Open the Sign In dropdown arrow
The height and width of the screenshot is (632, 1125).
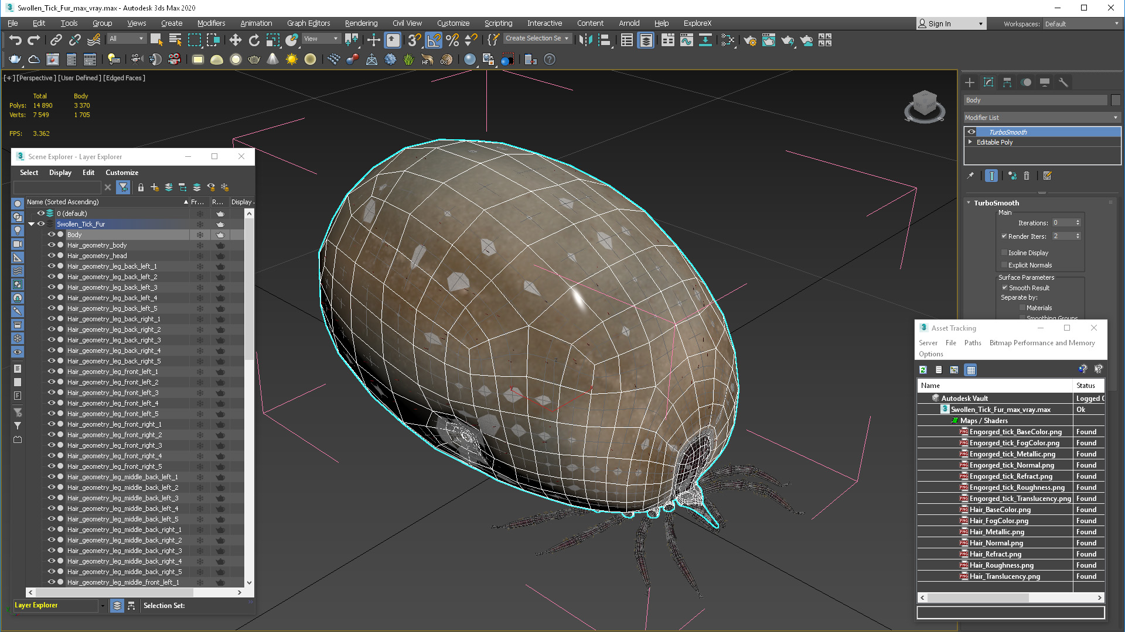coord(981,24)
